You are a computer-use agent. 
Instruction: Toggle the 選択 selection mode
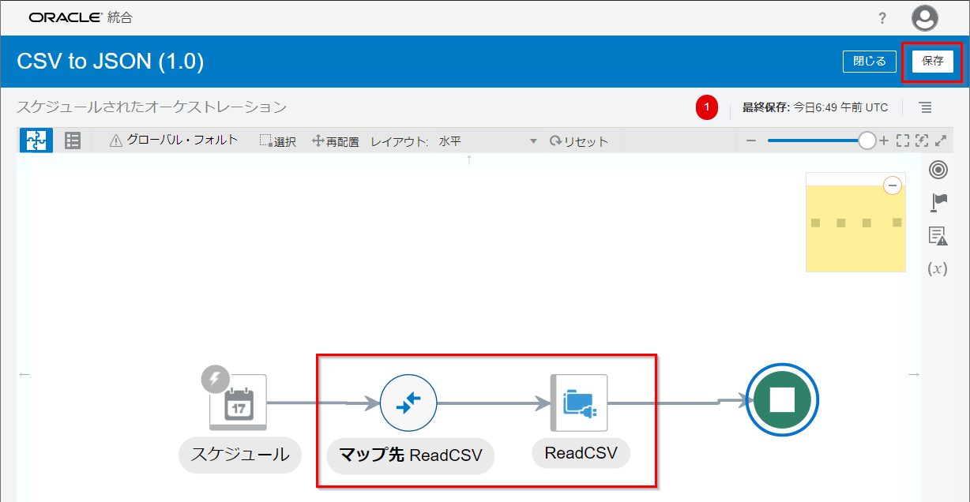coord(277,141)
